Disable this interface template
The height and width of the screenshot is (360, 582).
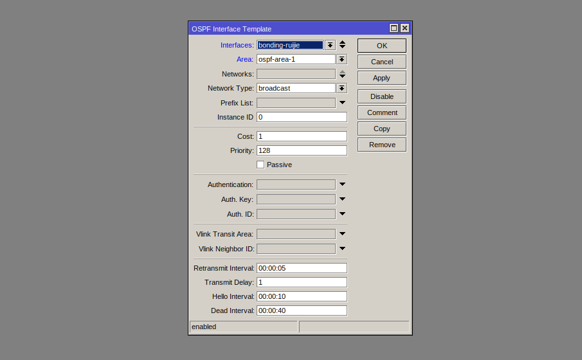coord(382,96)
